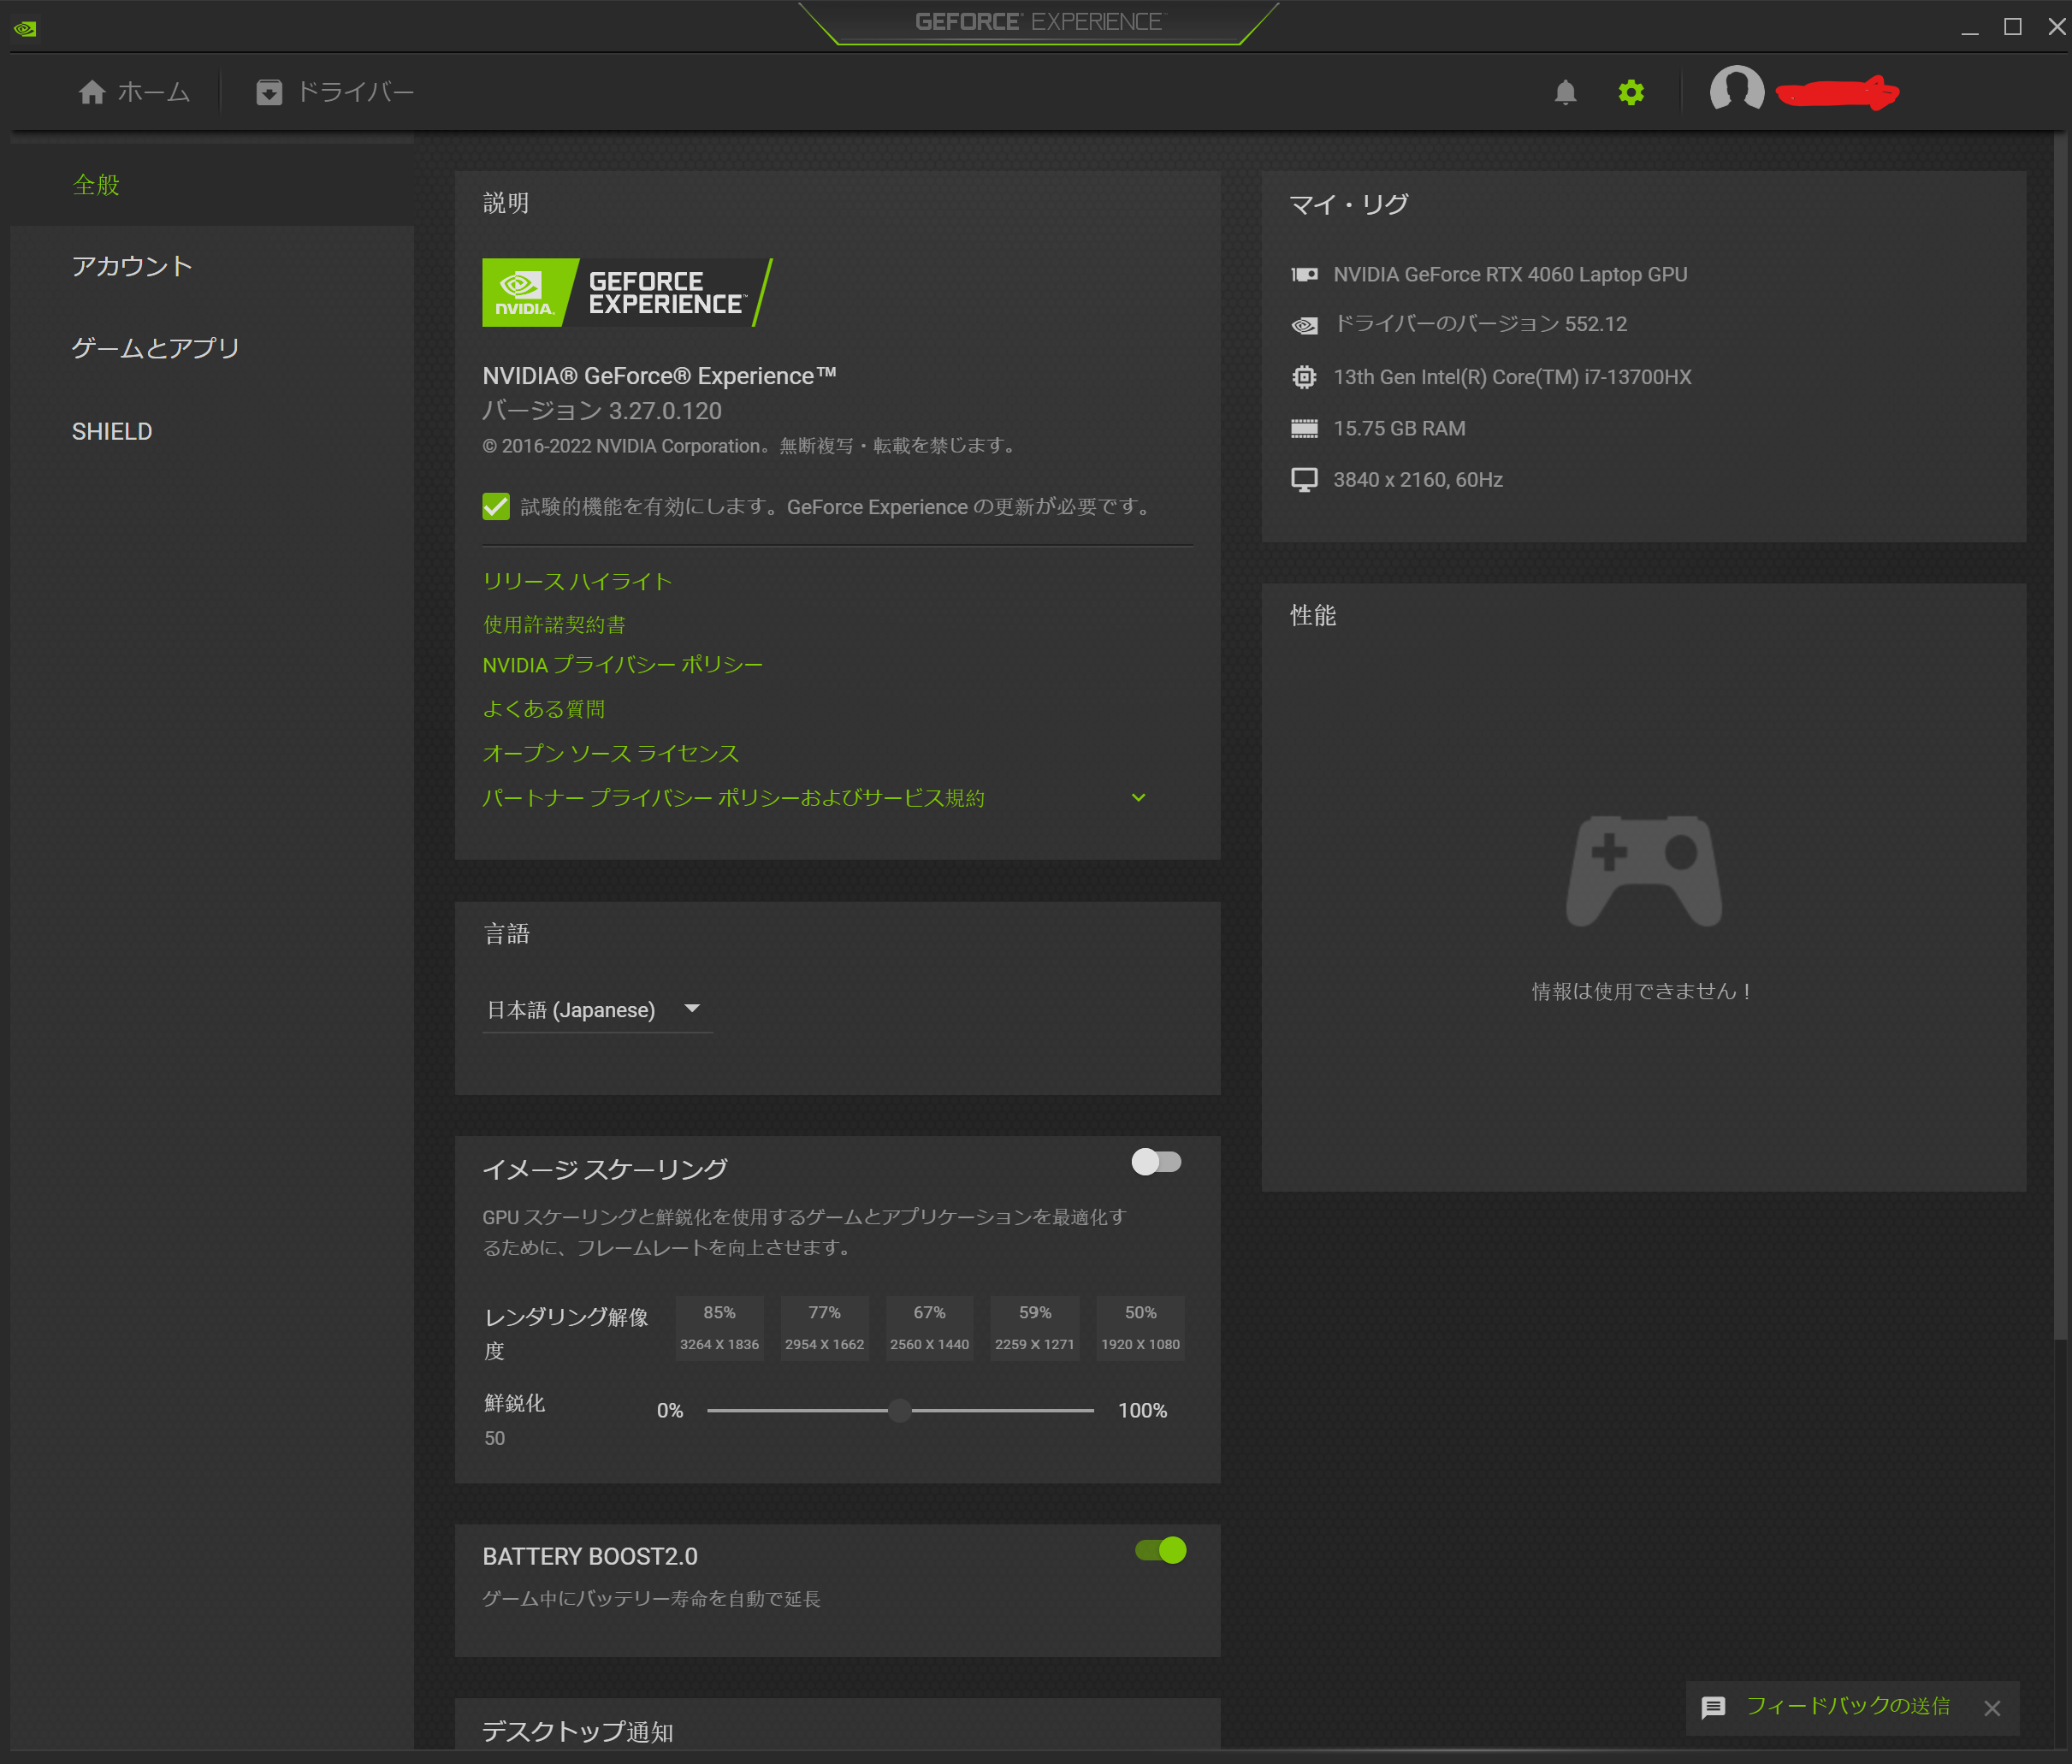This screenshot has height=1764, width=2072.
Task: Select 67% render resolution 2560 X 1440
Action: point(929,1328)
